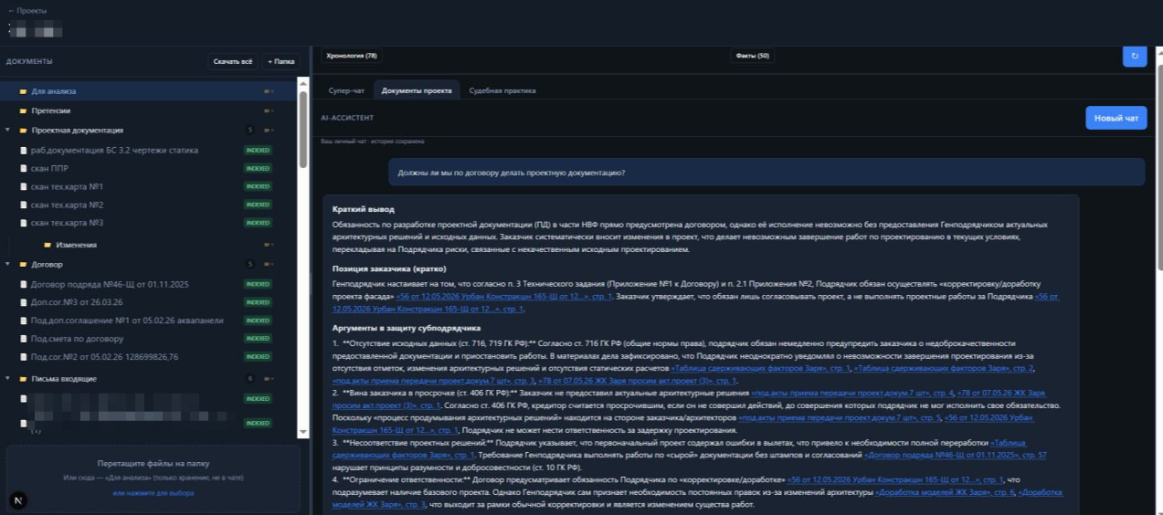
Task: Click the folder icon beside Для анализа
Action: tap(23, 91)
